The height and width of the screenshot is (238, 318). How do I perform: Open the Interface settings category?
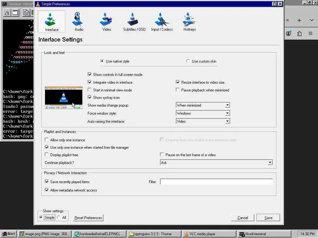[x=52, y=22]
